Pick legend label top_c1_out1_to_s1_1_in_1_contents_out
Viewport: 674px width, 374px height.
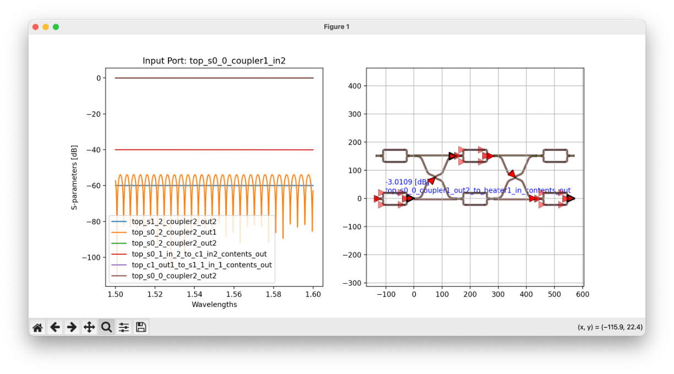[x=202, y=265]
